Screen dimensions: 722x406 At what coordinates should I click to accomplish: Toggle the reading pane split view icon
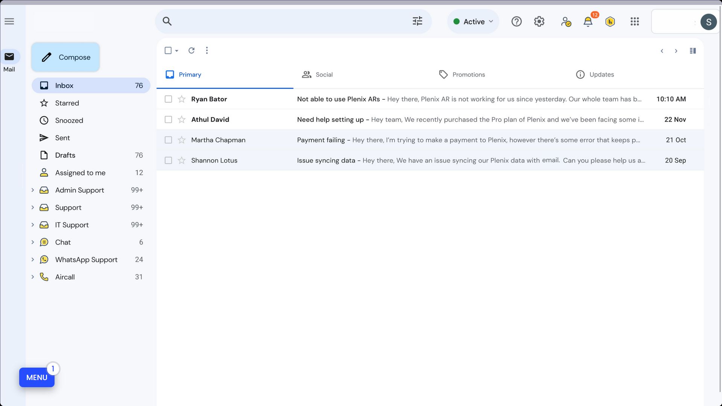pos(693,50)
